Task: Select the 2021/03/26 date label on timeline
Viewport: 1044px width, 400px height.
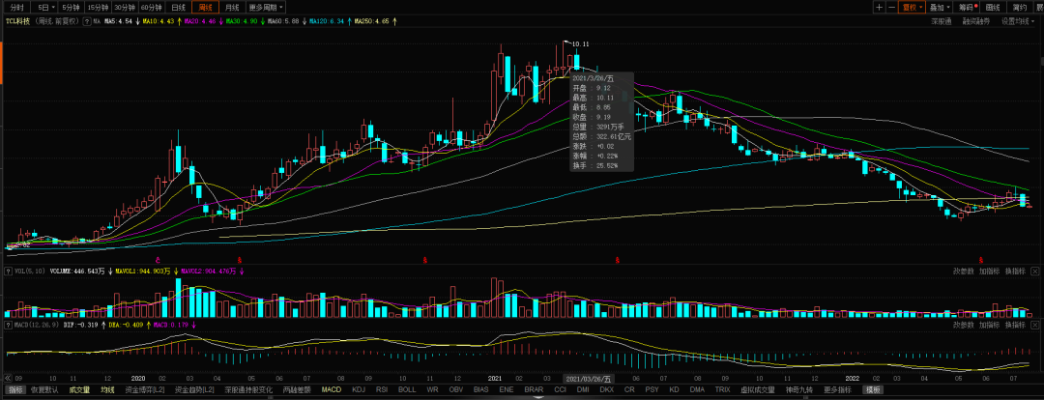Action: pos(590,378)
